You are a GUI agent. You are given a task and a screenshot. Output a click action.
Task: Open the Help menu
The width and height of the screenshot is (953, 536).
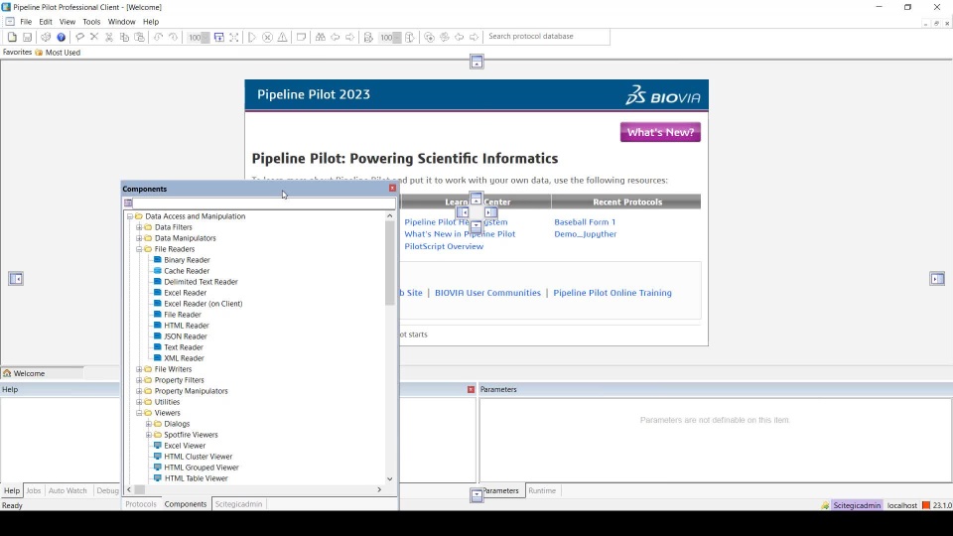pos(151,22)
